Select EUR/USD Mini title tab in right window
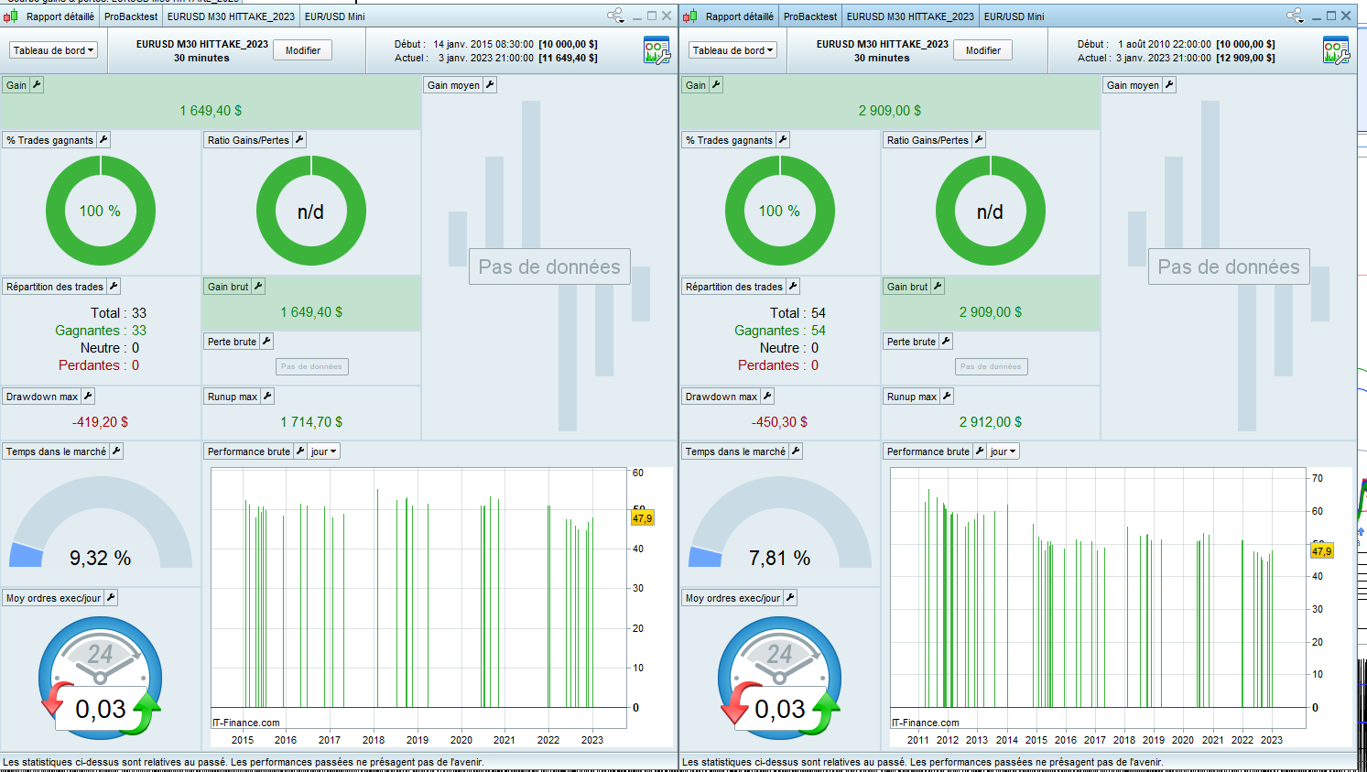This screenshot has height=772, width=1367. [x=1014, y=16]
